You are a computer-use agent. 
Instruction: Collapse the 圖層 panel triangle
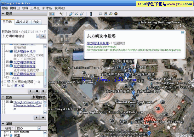pyautogui.click(x=3, y=124)
